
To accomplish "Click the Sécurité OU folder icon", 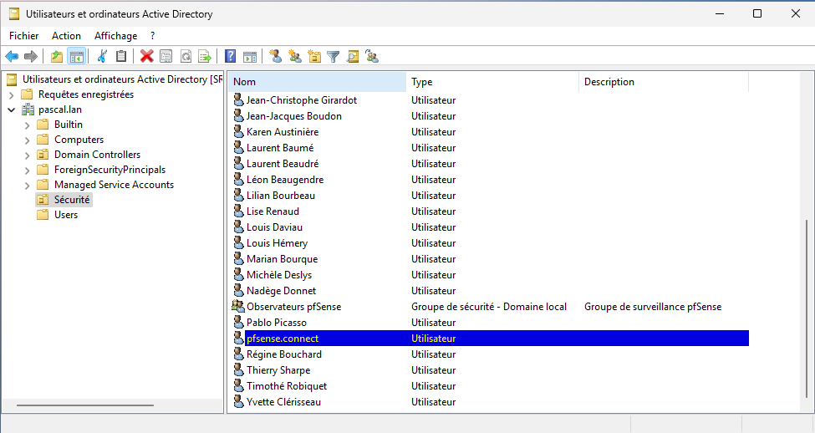I will coord(43,200).
